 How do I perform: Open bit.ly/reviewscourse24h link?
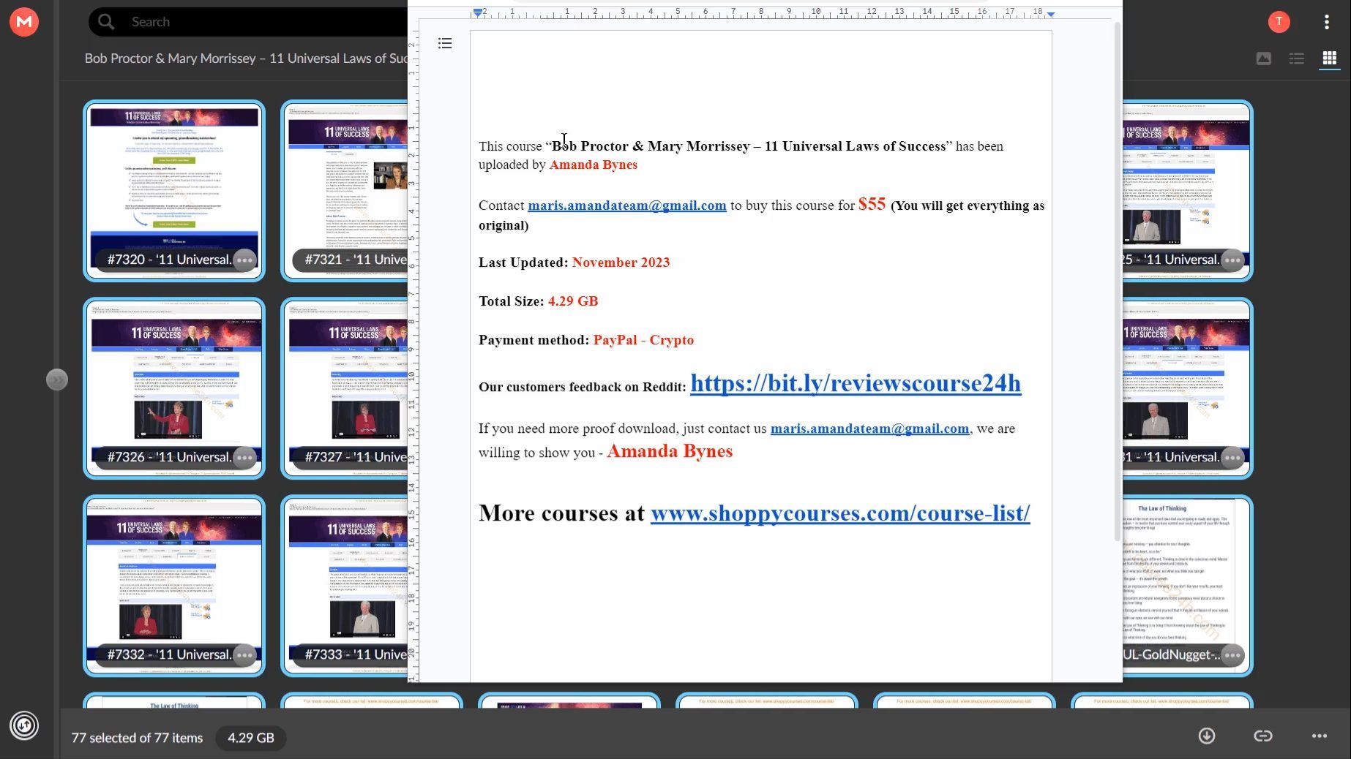coord(856,383)
